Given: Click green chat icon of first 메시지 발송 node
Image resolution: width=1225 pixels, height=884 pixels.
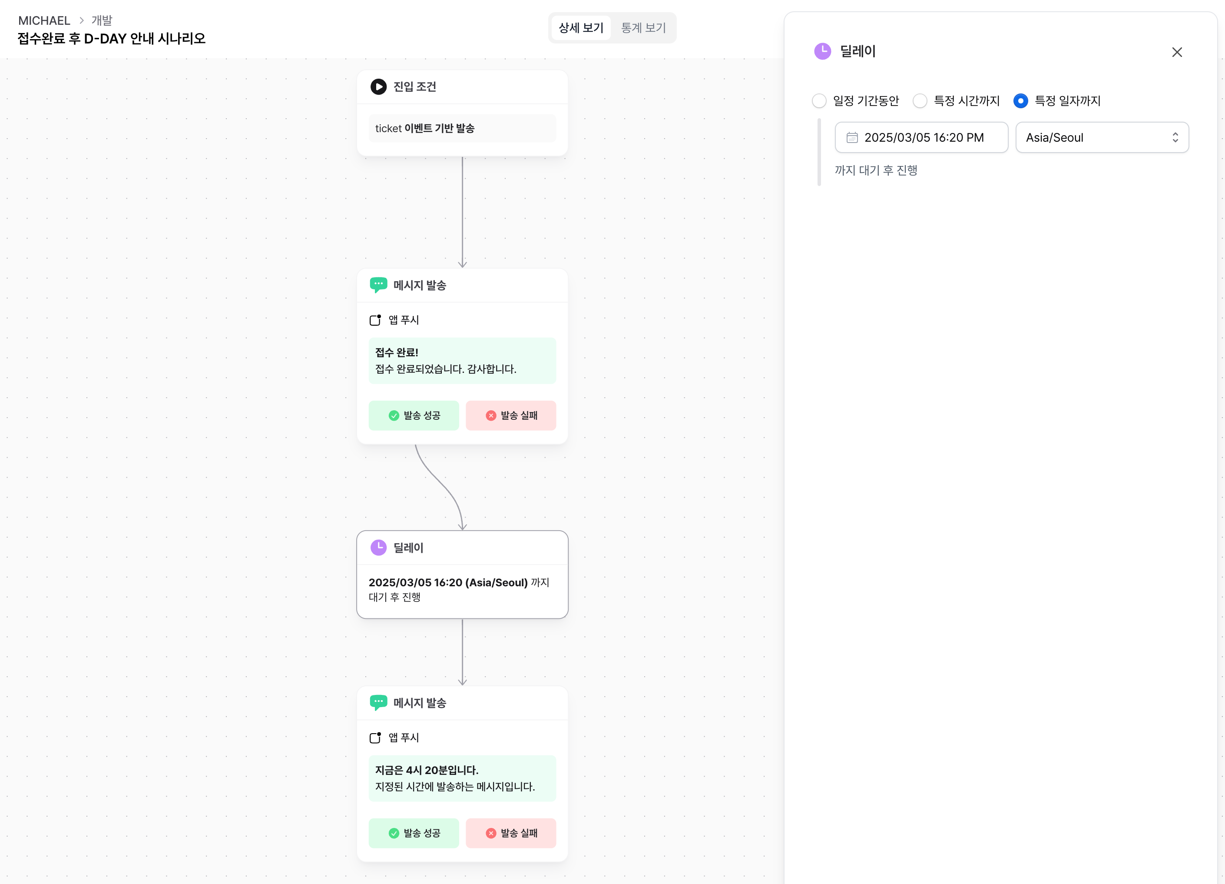Looking at the screenshot, I should pyautogui.click(x=378, y=285).
